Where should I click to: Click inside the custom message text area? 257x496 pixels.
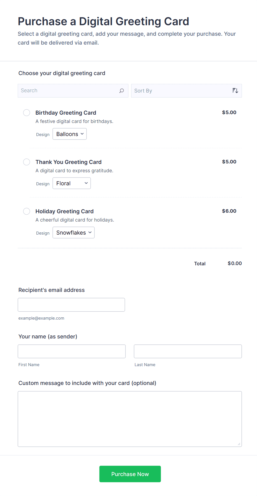[130, 419]
